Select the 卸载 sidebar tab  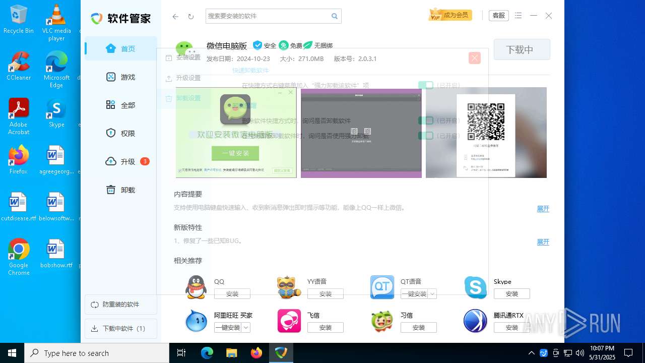point(121,190)
